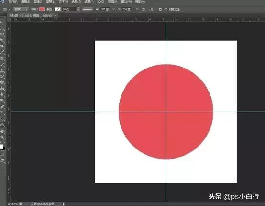Select the Magic Wand tool
Screen dimensions: 265x206
2,40
